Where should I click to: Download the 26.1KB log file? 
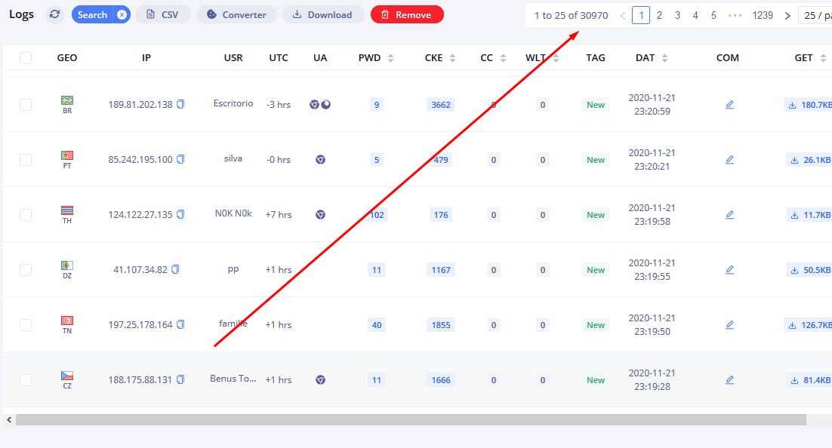tap(809, 160)
